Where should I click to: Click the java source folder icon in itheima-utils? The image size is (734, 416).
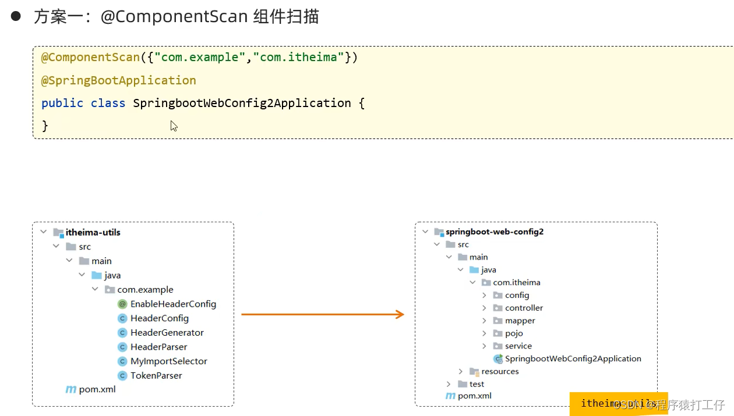click(97, 275)
